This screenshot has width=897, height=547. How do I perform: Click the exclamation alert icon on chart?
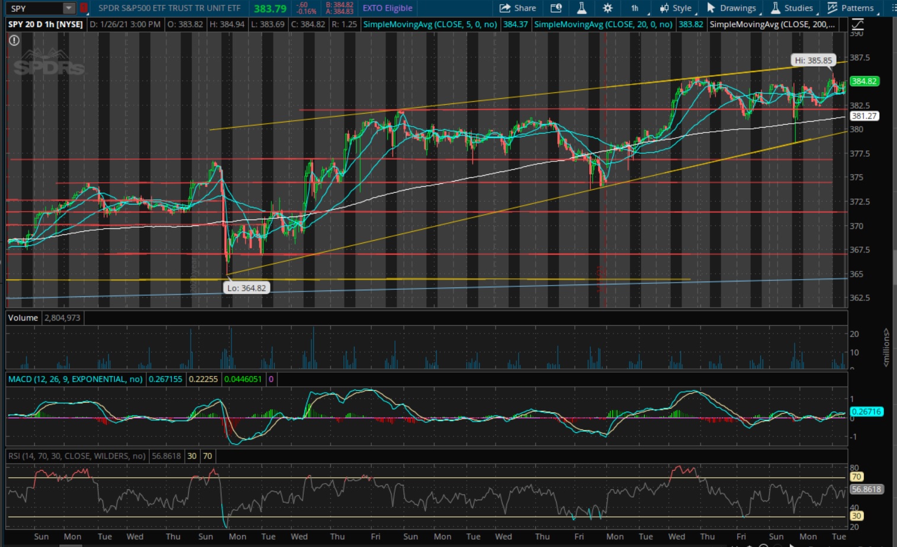tap(14, 40)
